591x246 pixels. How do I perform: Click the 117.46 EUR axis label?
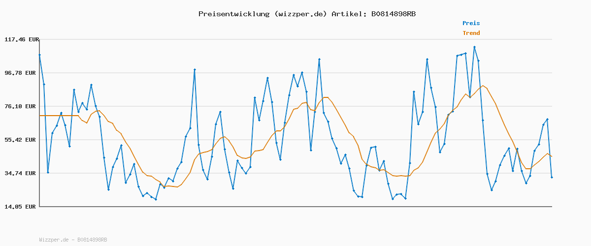pos(21,39)
